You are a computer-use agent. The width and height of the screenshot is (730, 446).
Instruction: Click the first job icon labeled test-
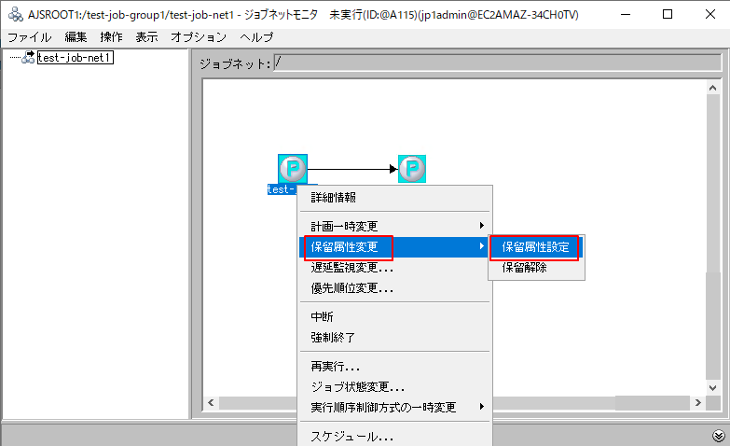point(293,169)
